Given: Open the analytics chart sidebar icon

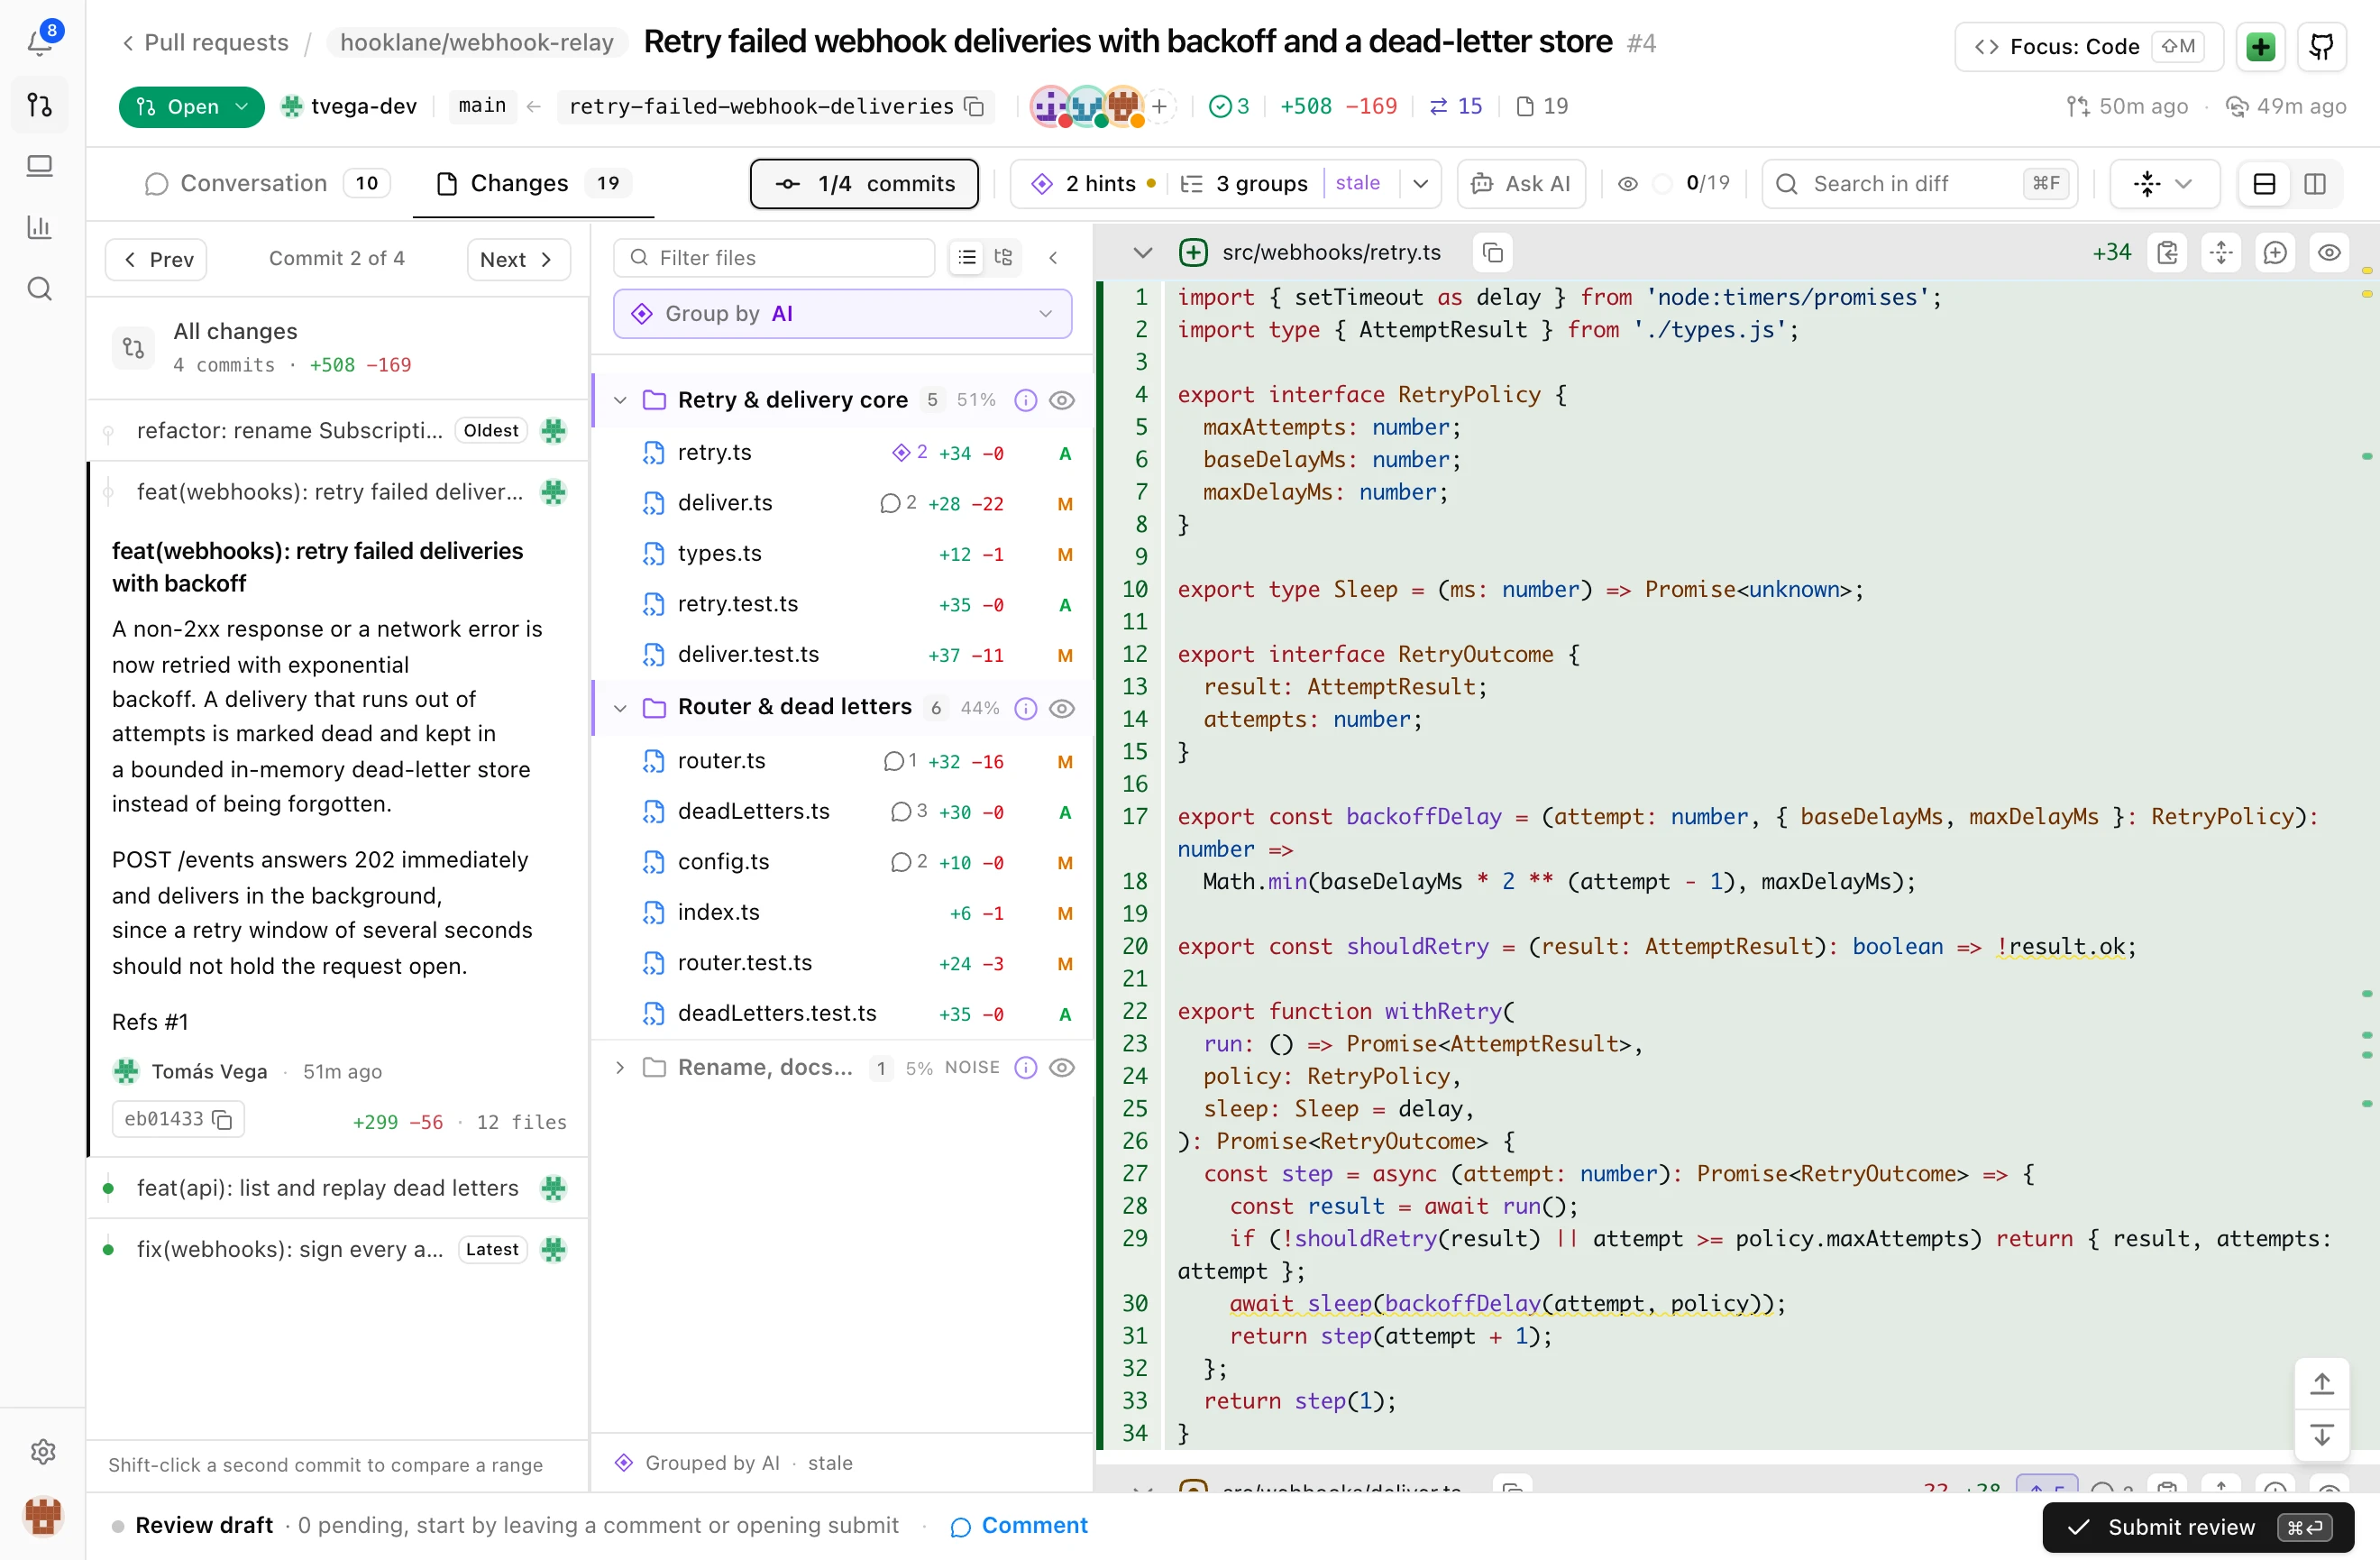Looking at the screenshot, I should [40, 227].
